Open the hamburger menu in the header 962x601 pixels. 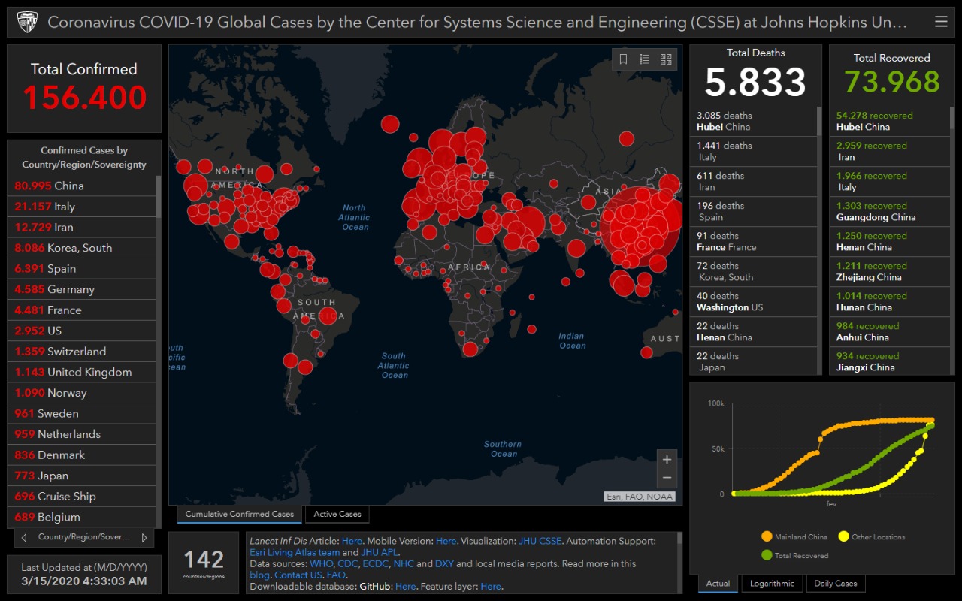(941, 22)
